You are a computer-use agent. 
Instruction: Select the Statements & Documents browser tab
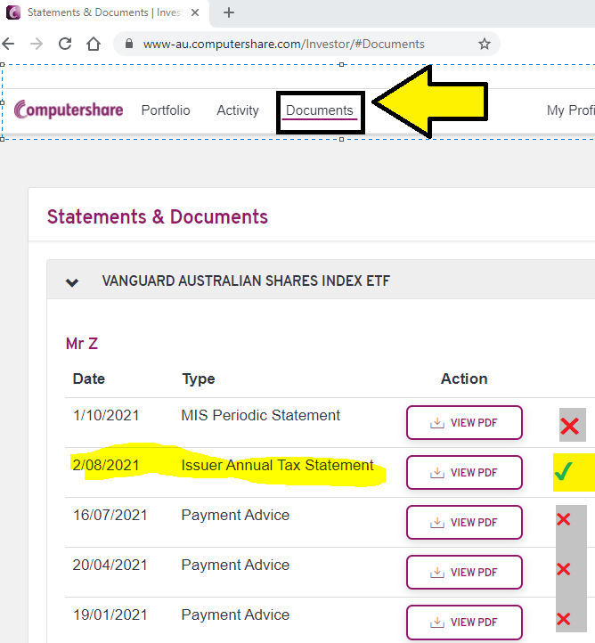pyautogui.click(x=104, y=12)
